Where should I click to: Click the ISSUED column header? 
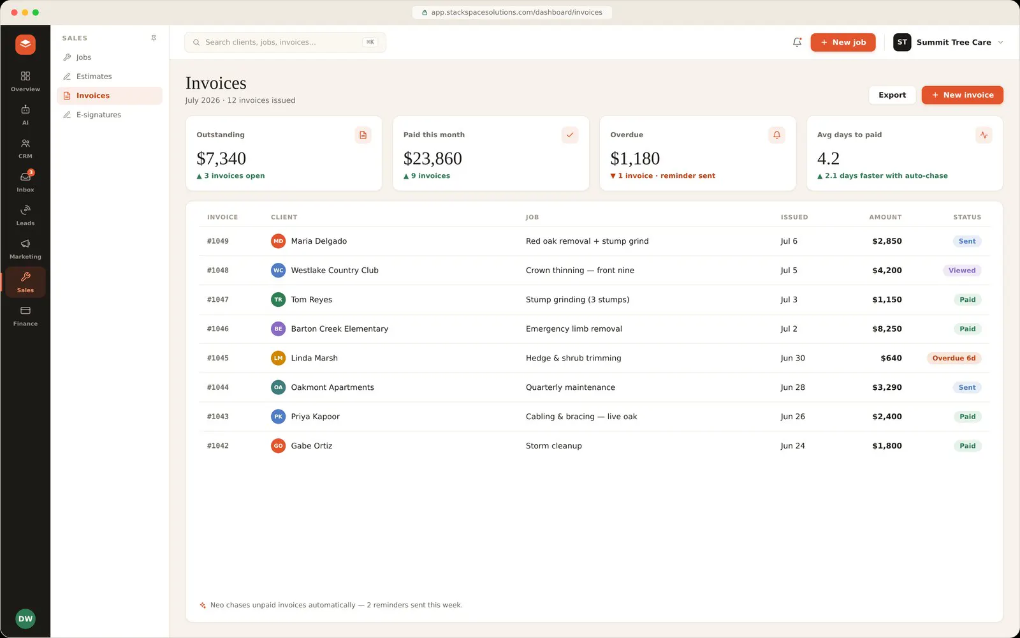pos(794,218)
